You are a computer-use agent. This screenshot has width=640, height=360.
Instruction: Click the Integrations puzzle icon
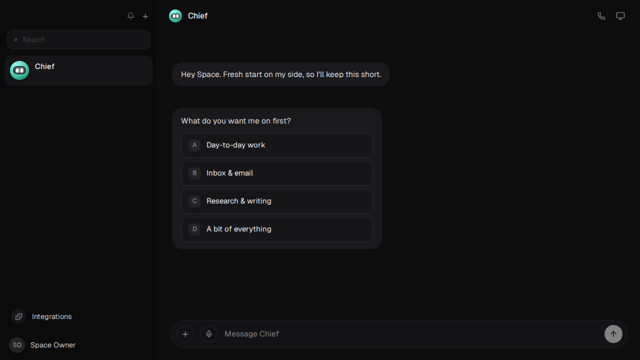click(x=18, y=316)
